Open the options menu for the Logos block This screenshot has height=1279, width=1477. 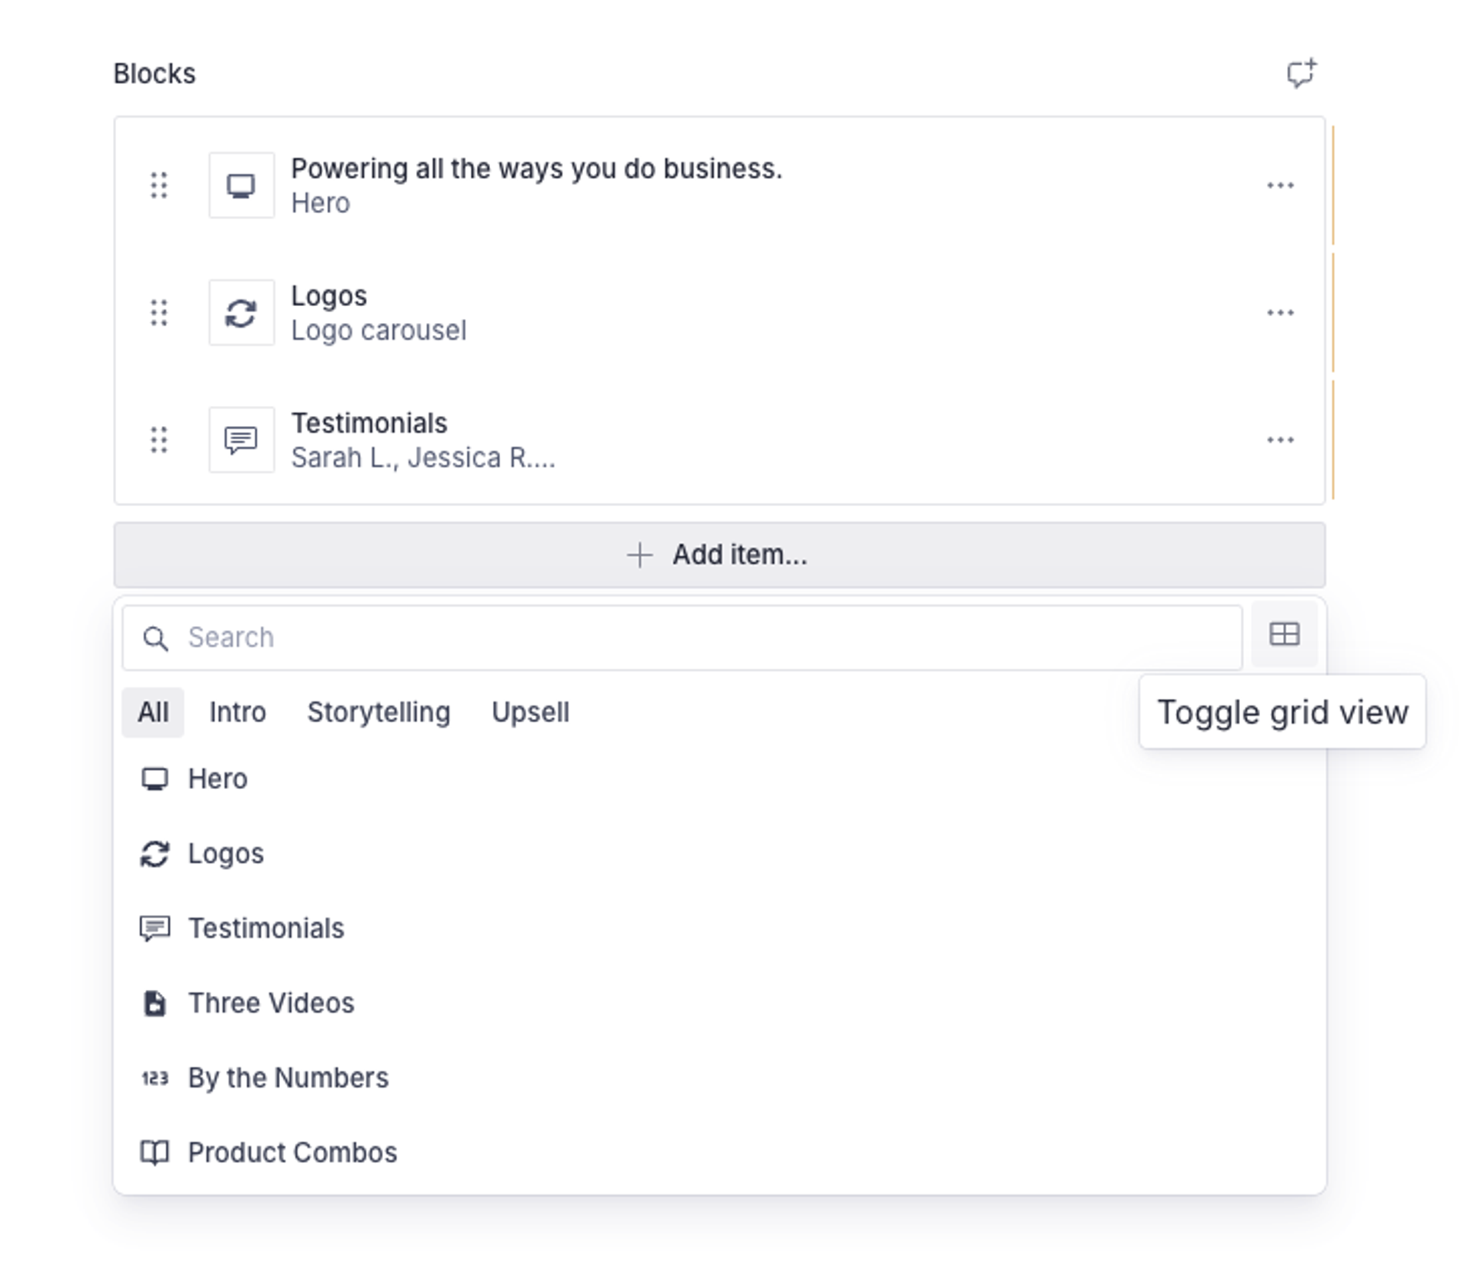1280,312
